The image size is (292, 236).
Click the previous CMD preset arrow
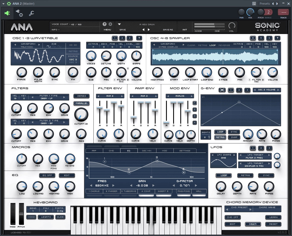227,210
